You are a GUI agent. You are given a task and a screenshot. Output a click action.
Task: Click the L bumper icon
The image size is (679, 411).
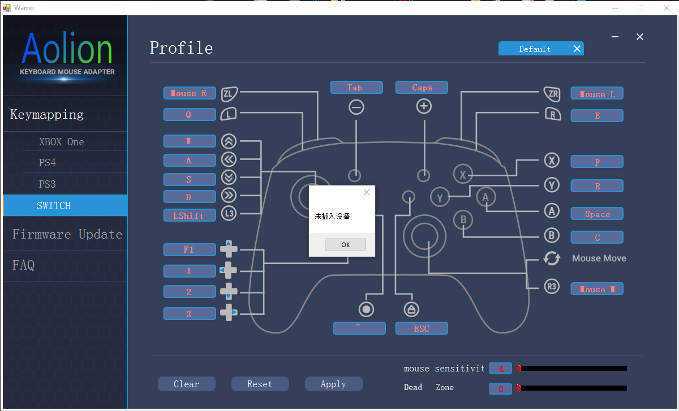click(229, 115)
